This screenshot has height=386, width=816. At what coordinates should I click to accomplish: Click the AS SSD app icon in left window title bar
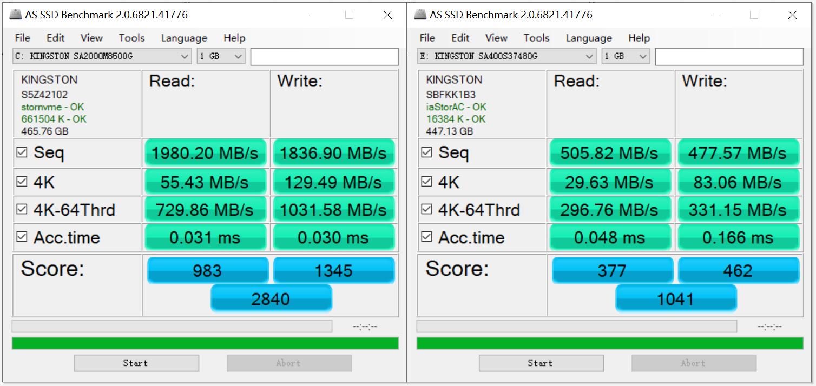pos(16,15)
